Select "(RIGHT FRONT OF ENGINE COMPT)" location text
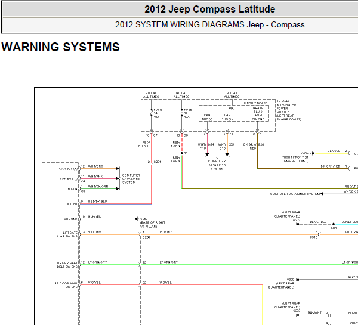The image size is (358, 325). coord(295,159)
